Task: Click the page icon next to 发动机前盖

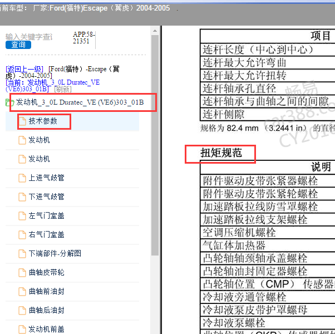Action: pos(22,329)
